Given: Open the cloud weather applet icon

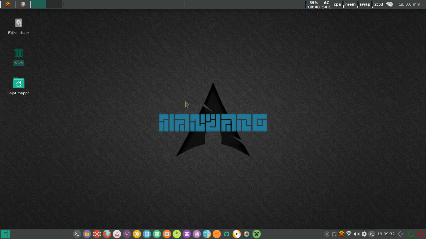Looking at the screenshot, I should click(390, 4).
